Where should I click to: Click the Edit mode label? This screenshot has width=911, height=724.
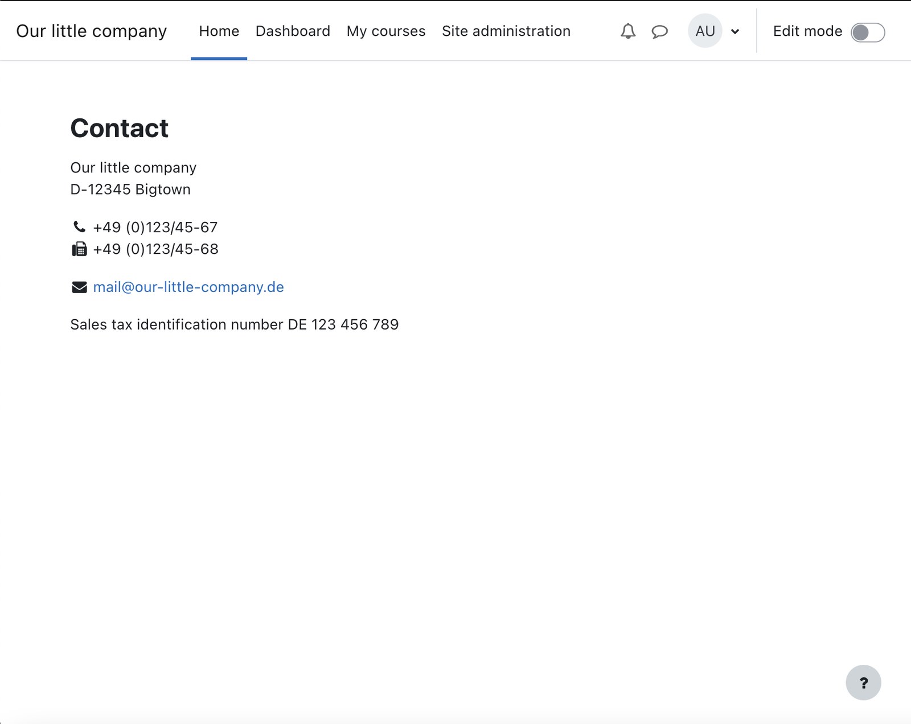(x=807, y=31)
